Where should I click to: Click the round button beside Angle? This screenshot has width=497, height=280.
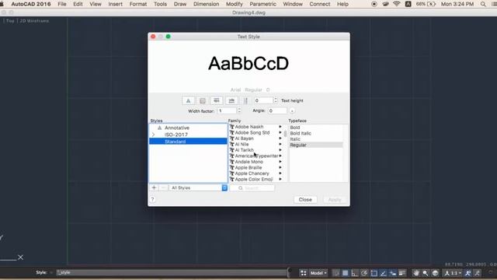click(x=292, y=110)
